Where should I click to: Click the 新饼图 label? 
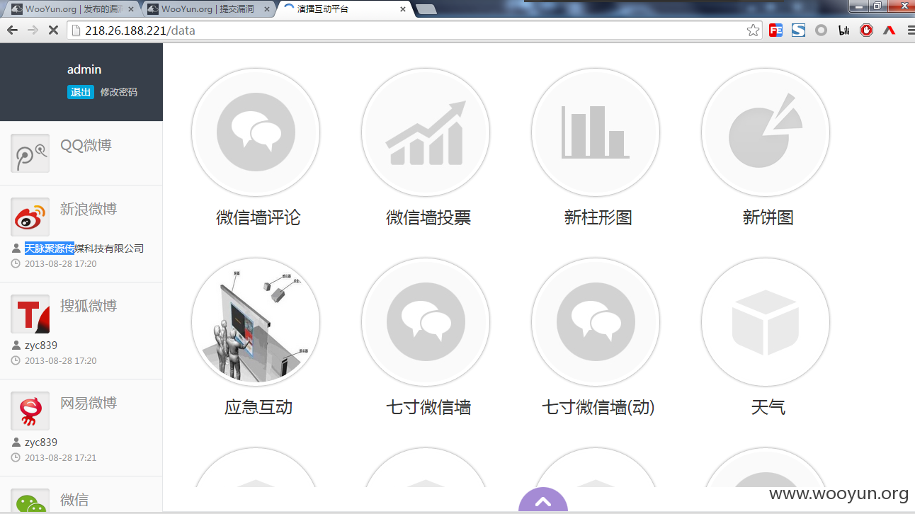[768, 217]
